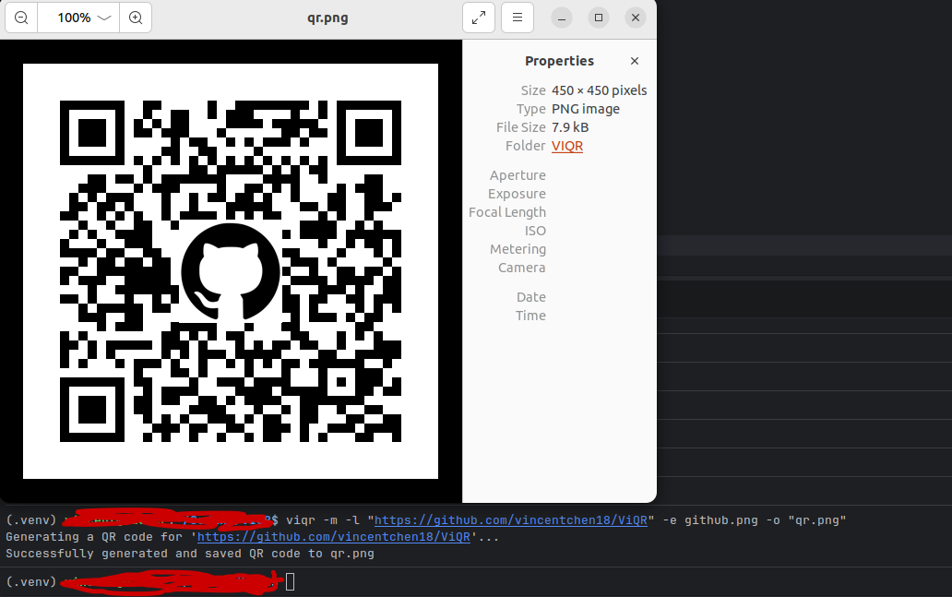Open the hamburger main menu

tap(518, 18)
